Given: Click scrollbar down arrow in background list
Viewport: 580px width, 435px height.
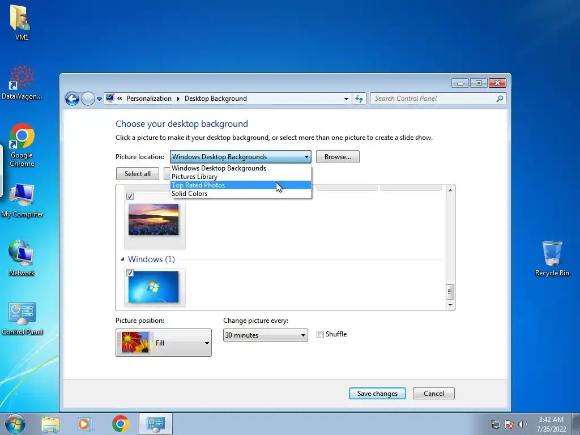Looking at the screenshot, I should pos(450,305).
